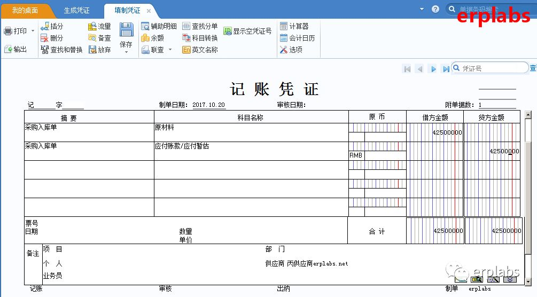Open 查找和替换 (Find and Replace)
537x297 pixels.
[61, 50]
